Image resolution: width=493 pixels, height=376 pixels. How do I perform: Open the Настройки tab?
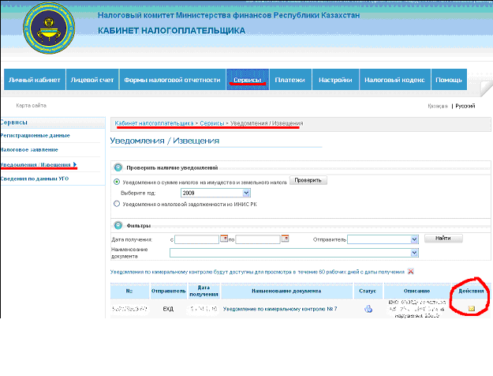pyautogui.click(x=335, y=80)
